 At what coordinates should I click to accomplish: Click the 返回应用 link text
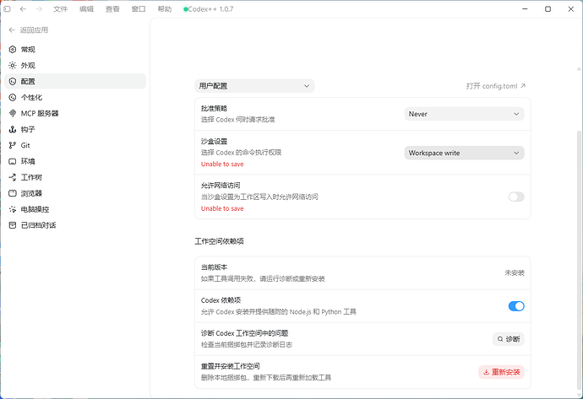[34, 30]
